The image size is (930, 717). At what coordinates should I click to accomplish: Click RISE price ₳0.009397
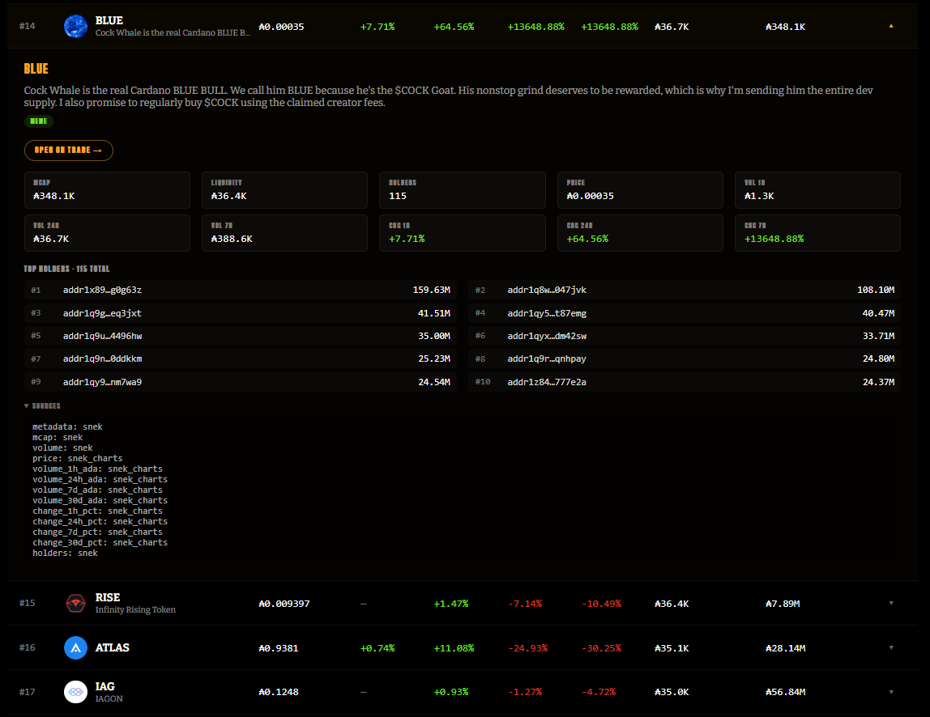(284, 604)
